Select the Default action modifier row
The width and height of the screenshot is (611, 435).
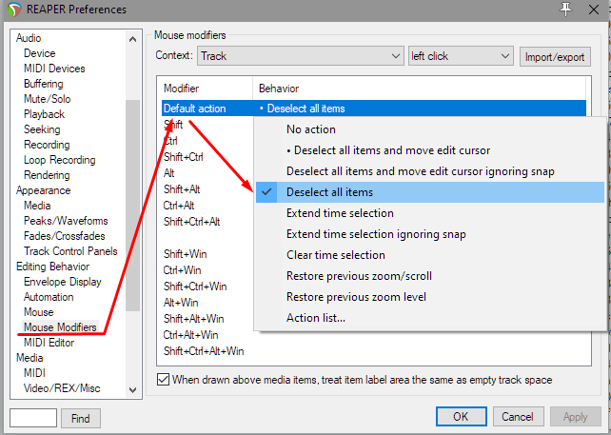374,109
